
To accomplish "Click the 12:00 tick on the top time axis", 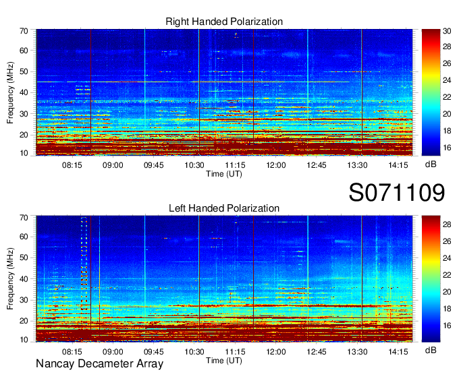I will click(x=276, y=165).
